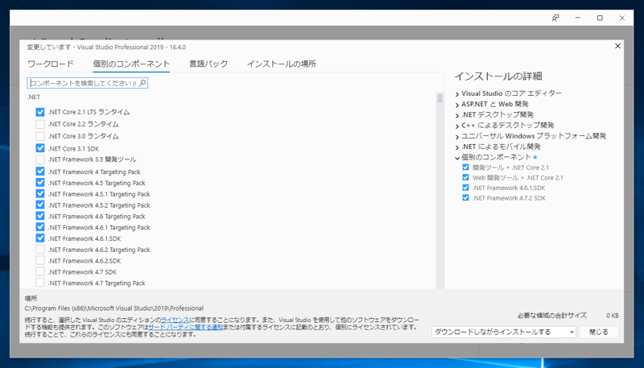Click the インストールの詳細 heading
This screenshot has width=644, height=368.
(498, 76)
